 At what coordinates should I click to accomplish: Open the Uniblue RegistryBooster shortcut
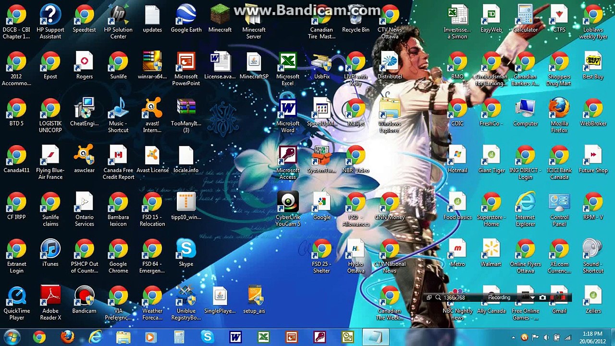click(x=186, y=303)
